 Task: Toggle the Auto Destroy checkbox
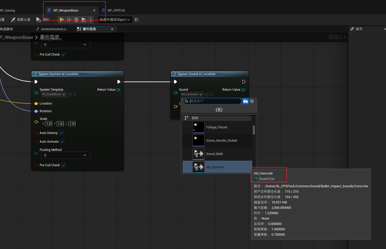61,133
